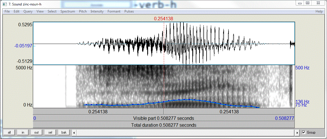Image resolution: width=327 pixels, height=139 pixels.
Task: Click the -0.05197 amplitude label
Action: [23, 45]
